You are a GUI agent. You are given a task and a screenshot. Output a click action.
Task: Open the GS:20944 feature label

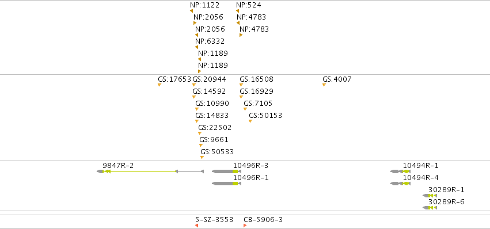coord(209,79)
